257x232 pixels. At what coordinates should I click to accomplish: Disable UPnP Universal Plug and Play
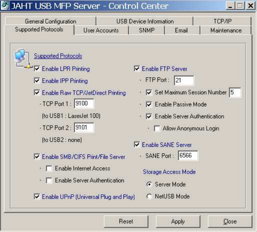[x=37, y=197]
